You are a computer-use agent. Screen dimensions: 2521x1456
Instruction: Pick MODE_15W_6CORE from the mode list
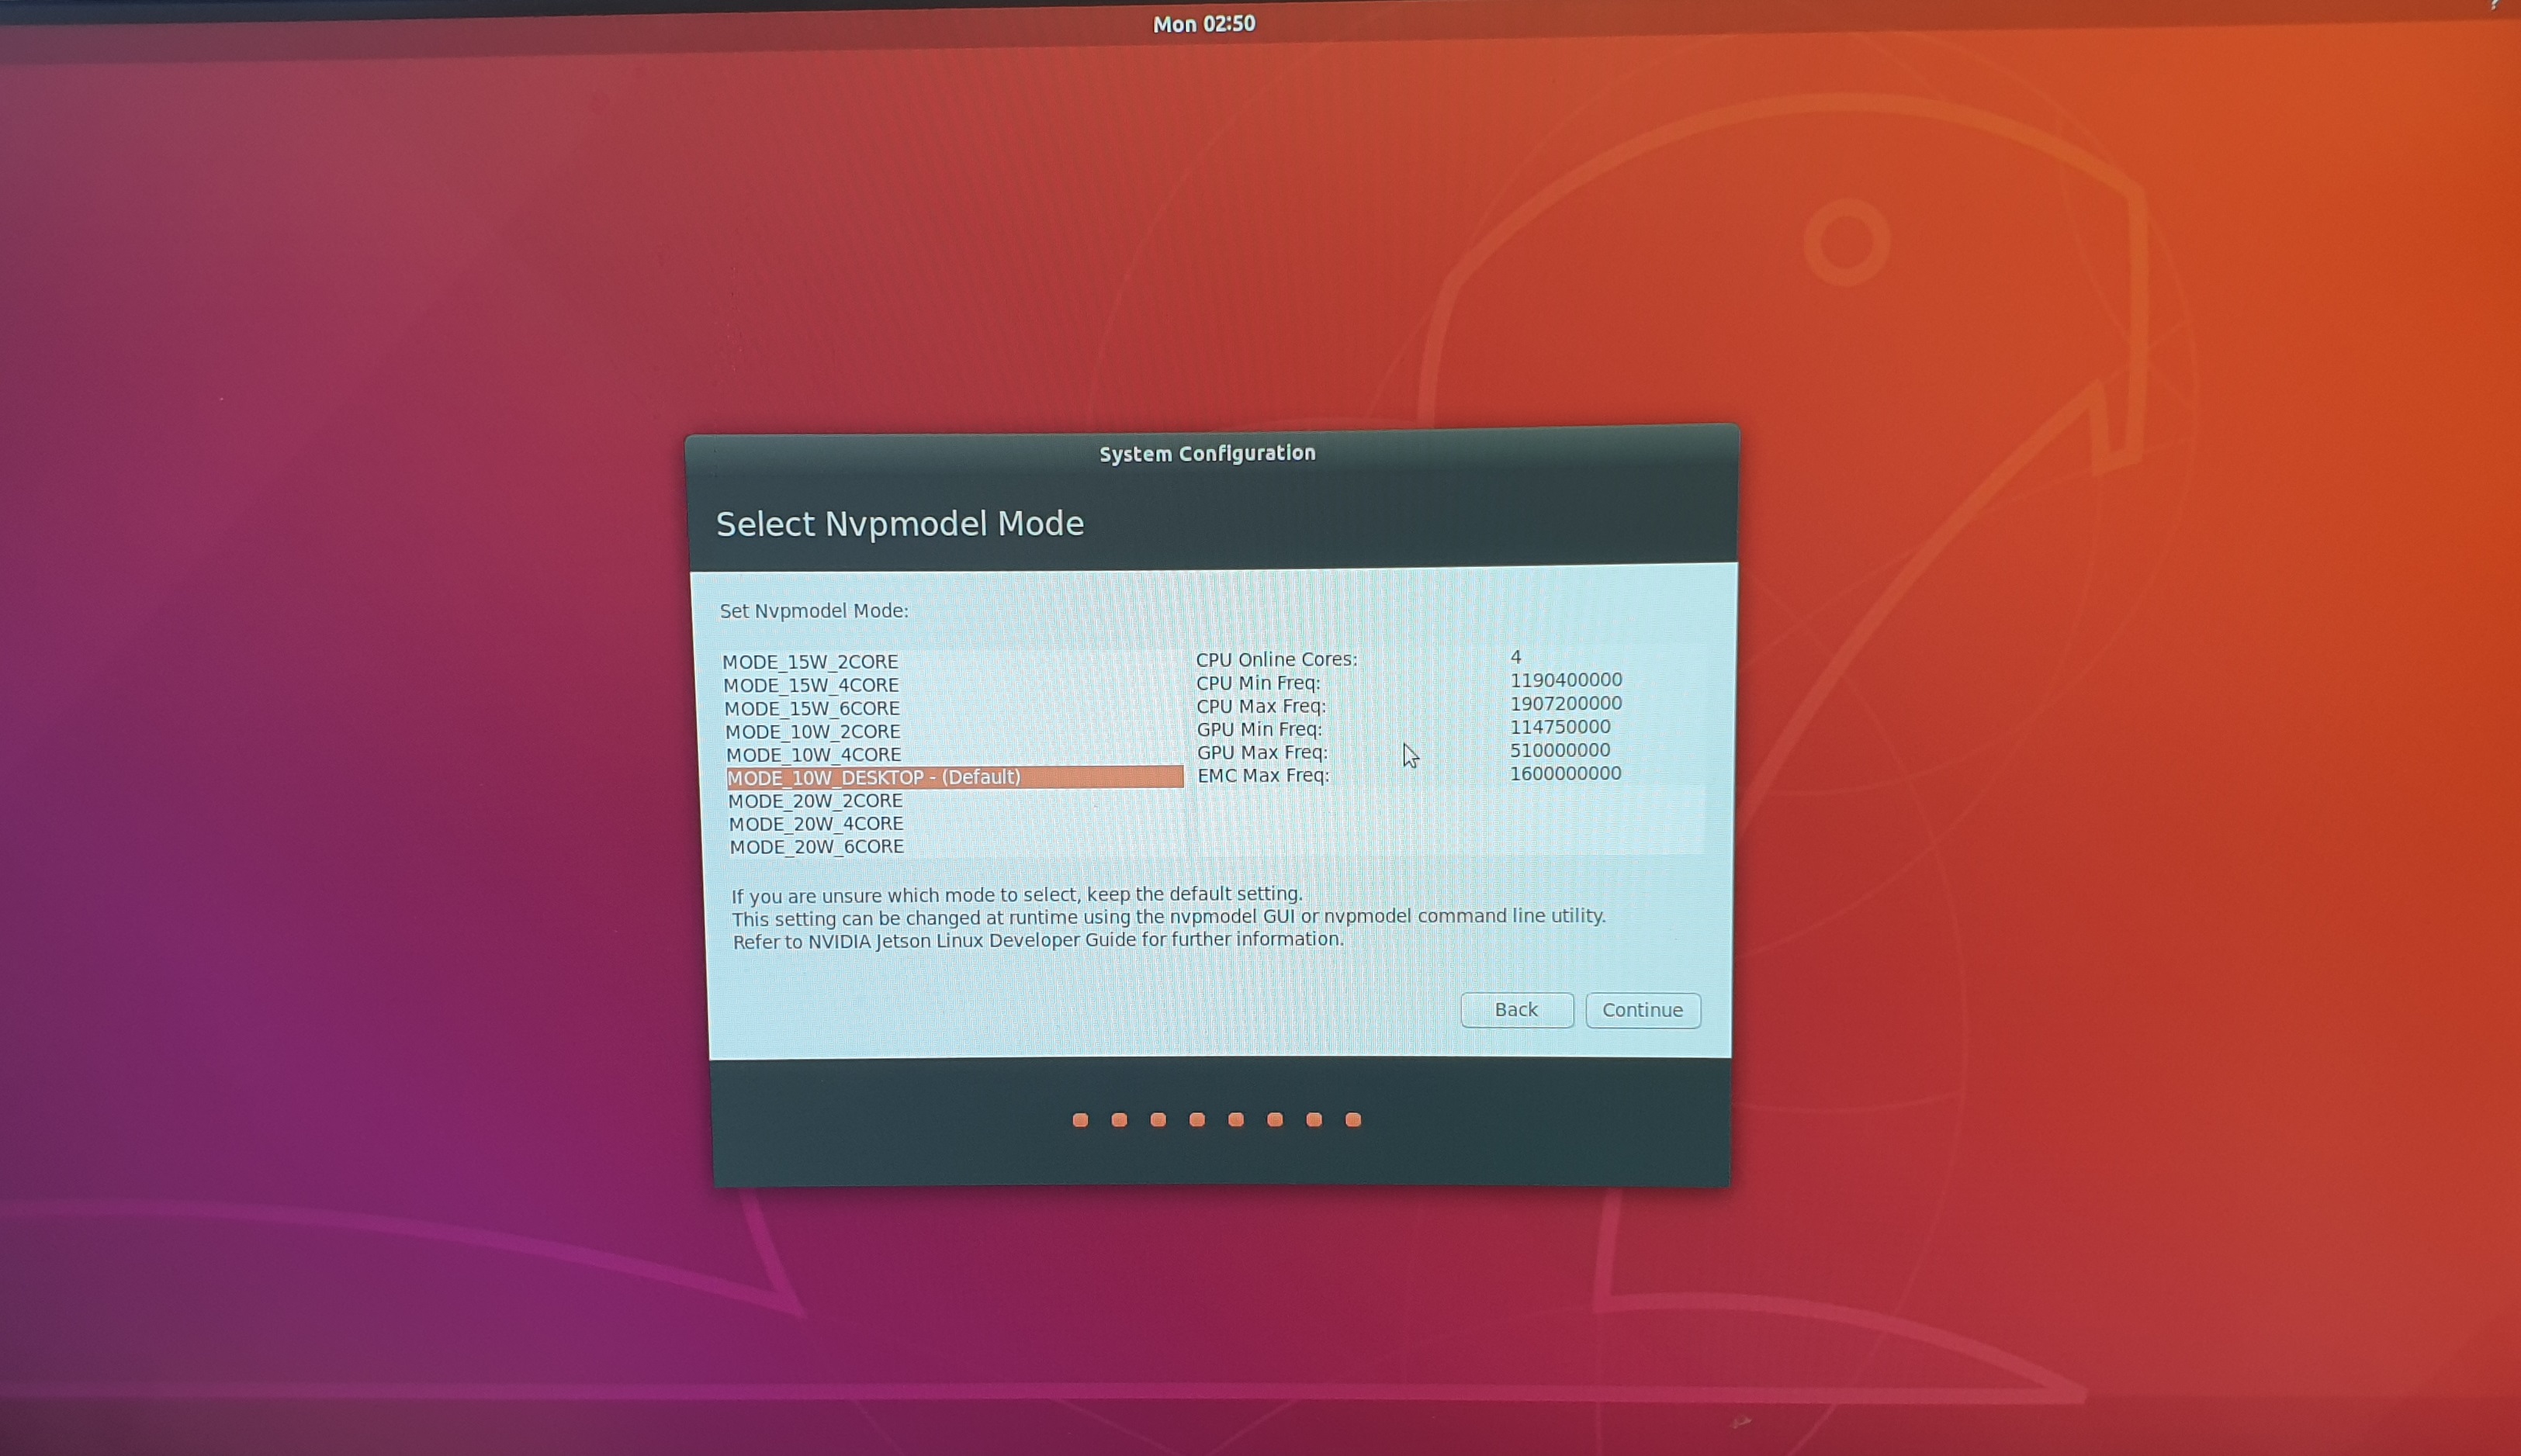click(812, 708)
